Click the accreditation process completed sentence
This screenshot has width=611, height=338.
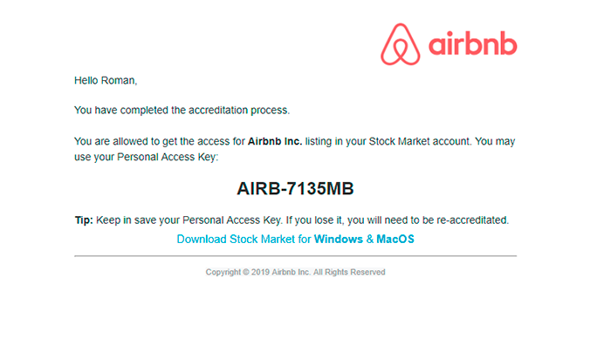coord(182,111)
